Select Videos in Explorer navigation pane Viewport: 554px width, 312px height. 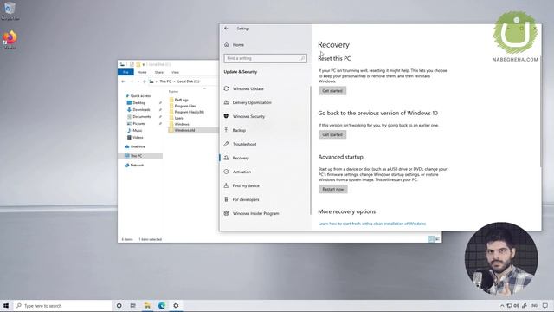click(x=138, y=137)
